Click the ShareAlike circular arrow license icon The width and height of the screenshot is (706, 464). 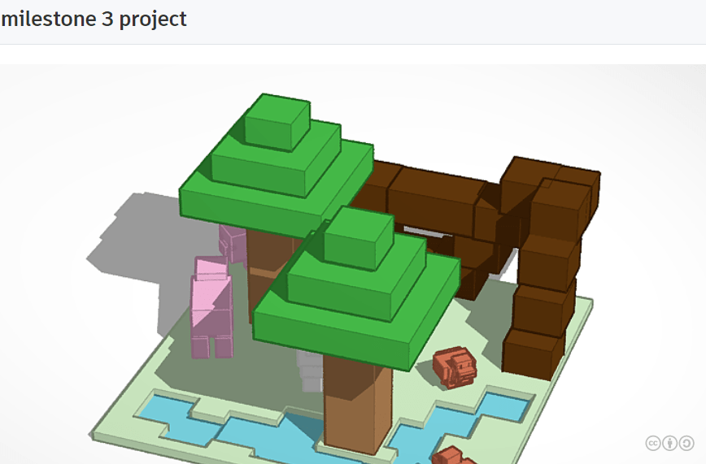point(686,444)
